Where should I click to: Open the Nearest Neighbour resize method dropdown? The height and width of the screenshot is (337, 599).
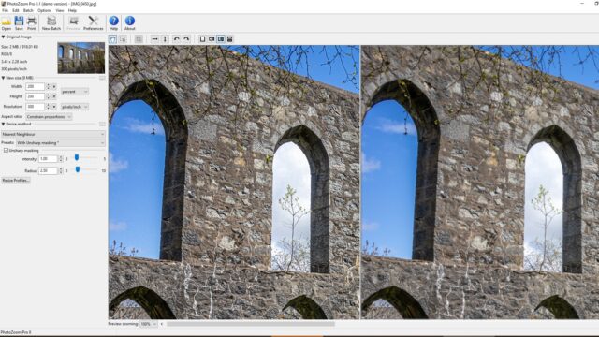(53, 134)
